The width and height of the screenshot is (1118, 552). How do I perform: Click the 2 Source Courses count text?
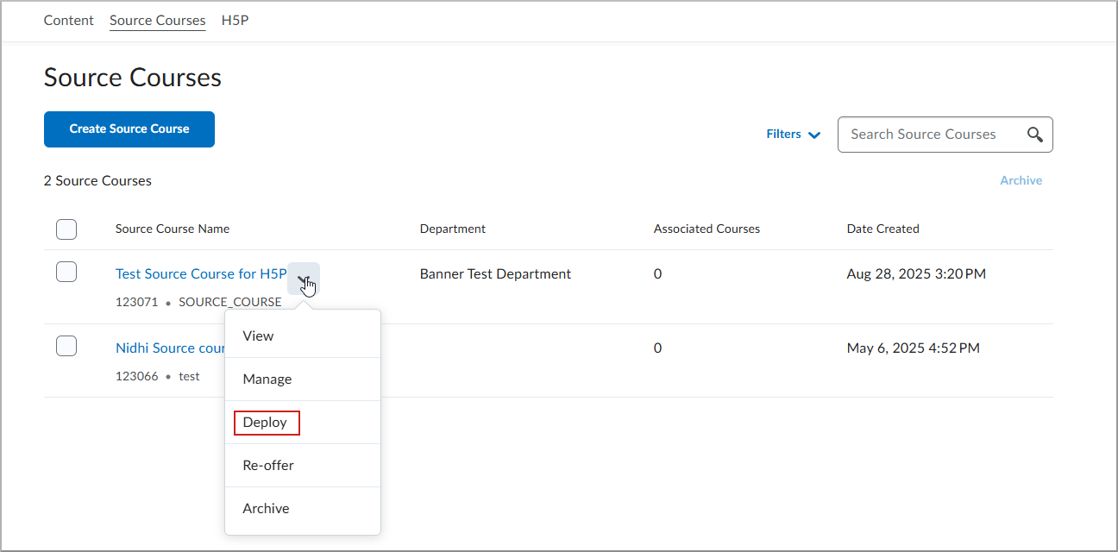click(97, 181)
